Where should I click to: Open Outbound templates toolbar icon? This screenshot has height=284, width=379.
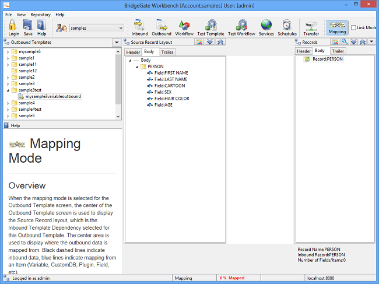(162, 25)
